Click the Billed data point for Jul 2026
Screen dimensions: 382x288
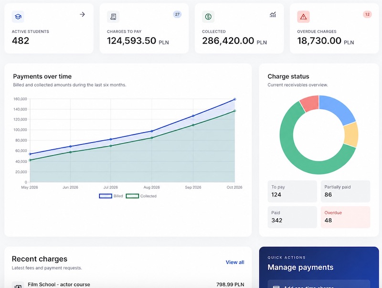click(111, 139)
